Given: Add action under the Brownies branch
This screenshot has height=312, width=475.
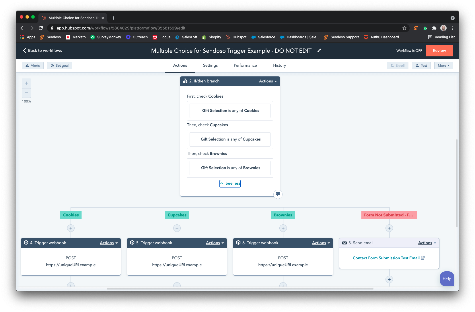Looking at the screenshot, I should click(283, 228).
